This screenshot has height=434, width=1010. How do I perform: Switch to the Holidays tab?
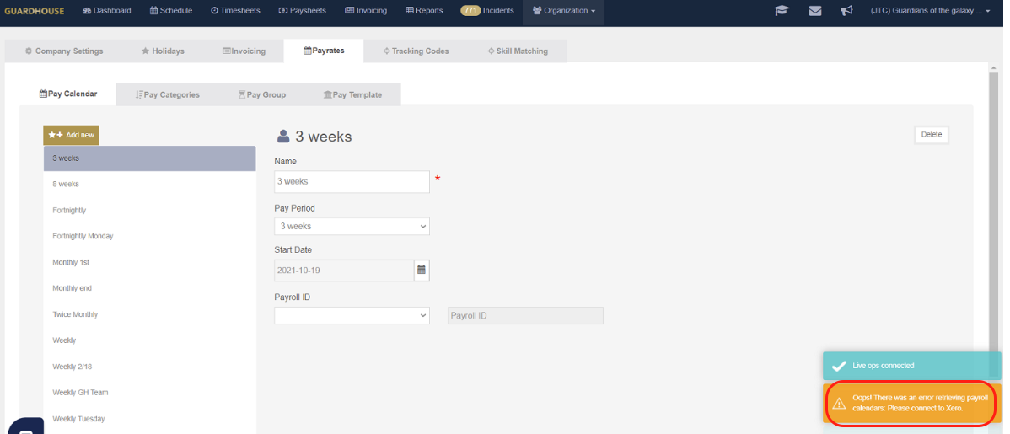click(163, 51)
